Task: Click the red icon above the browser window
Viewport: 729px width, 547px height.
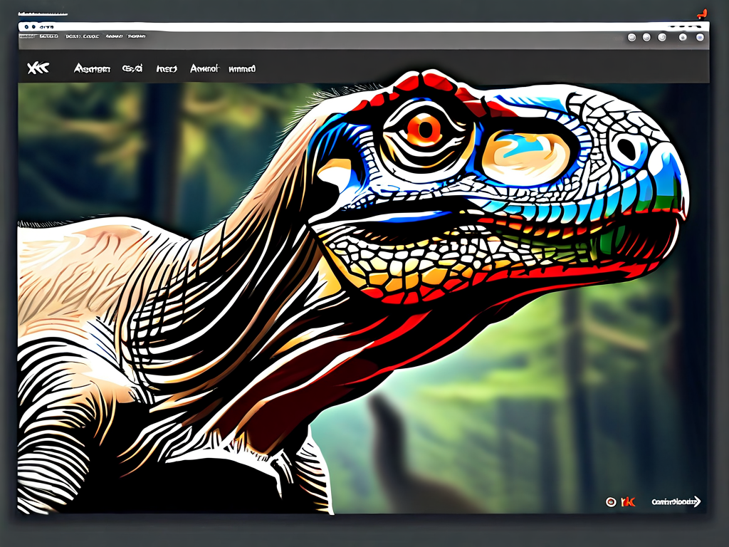Action: [702, 12]
